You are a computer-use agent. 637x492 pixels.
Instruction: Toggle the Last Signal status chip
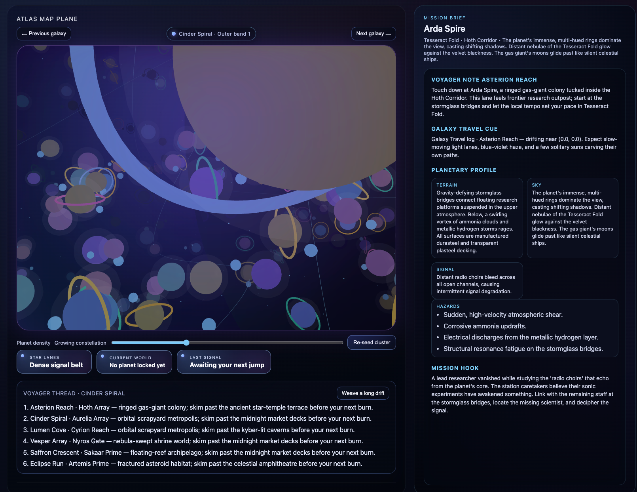point(224,362)
